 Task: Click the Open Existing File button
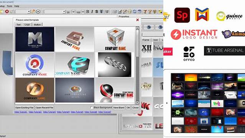24,107
